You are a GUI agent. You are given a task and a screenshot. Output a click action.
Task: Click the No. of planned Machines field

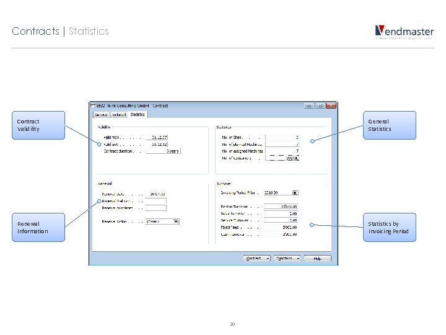pyautogui.click(x=282, y=144)
